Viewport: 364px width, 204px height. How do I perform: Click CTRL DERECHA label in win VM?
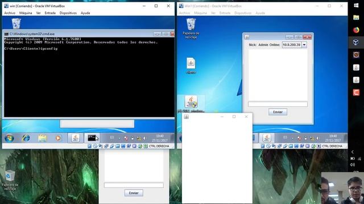(x=159, y=146)
